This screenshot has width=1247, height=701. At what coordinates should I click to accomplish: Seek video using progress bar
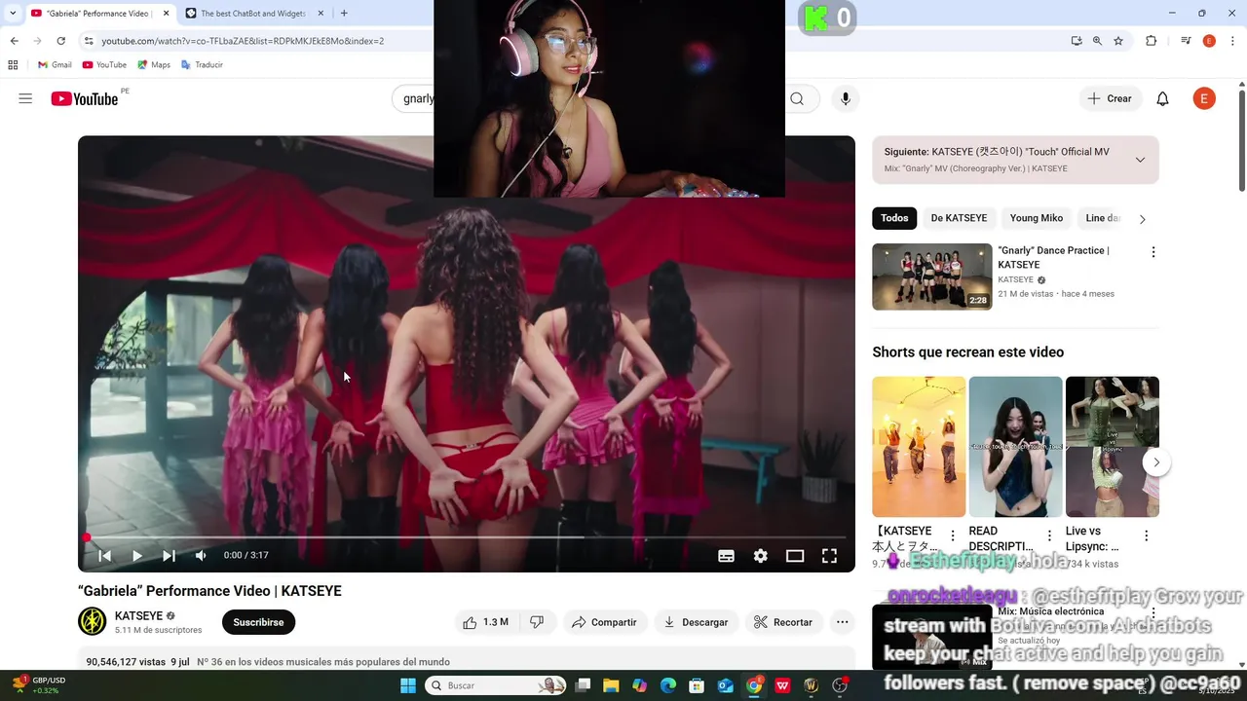pos(467,536)
